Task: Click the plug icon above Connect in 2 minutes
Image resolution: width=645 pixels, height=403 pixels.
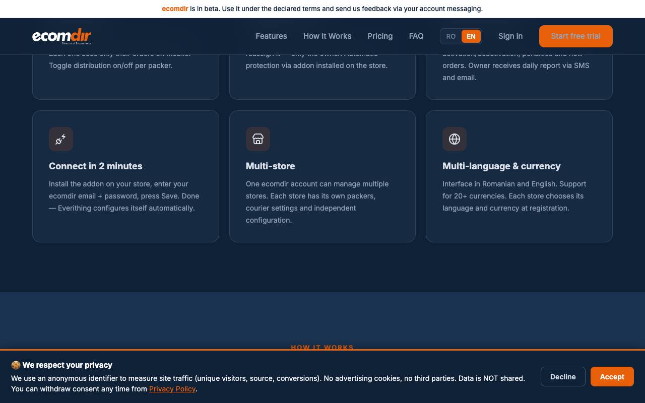Action: coord(61,139)
